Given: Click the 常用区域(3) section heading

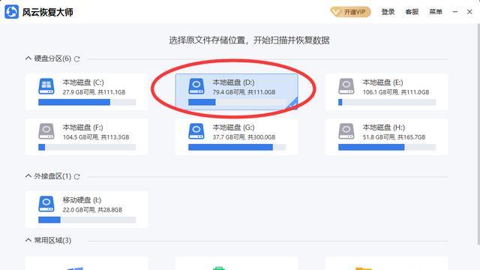Looking at the screenshot, I should pos(52,240).
